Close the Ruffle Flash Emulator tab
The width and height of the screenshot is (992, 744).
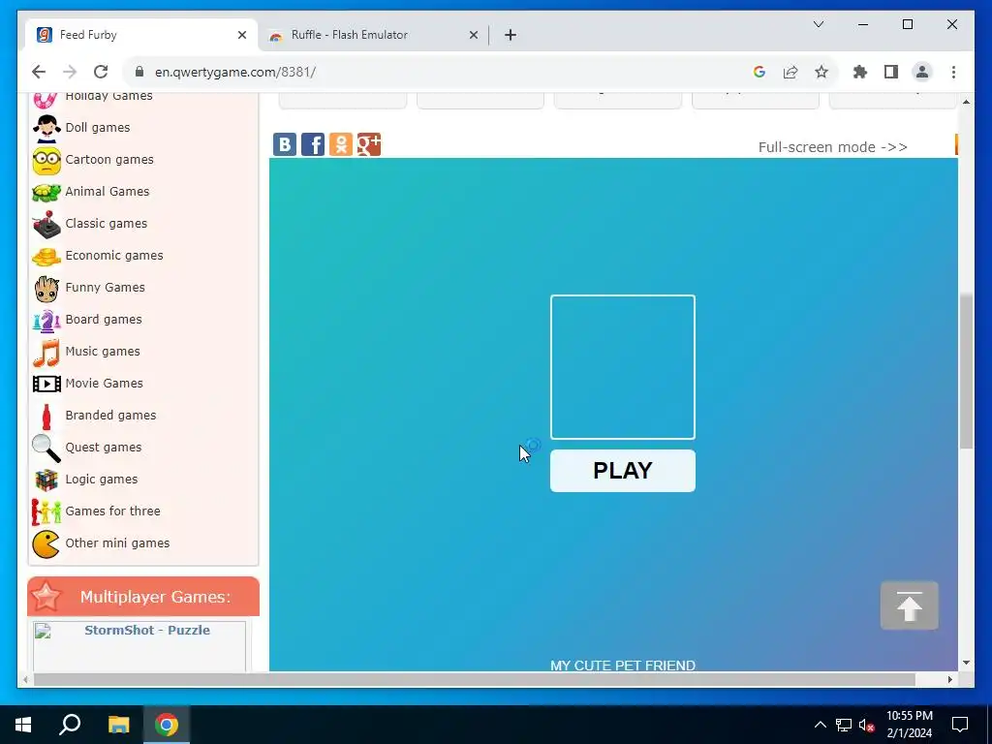[473, 35]
